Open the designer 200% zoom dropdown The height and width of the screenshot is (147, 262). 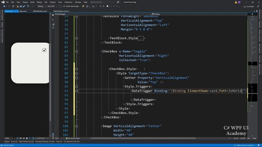point(9,138)
